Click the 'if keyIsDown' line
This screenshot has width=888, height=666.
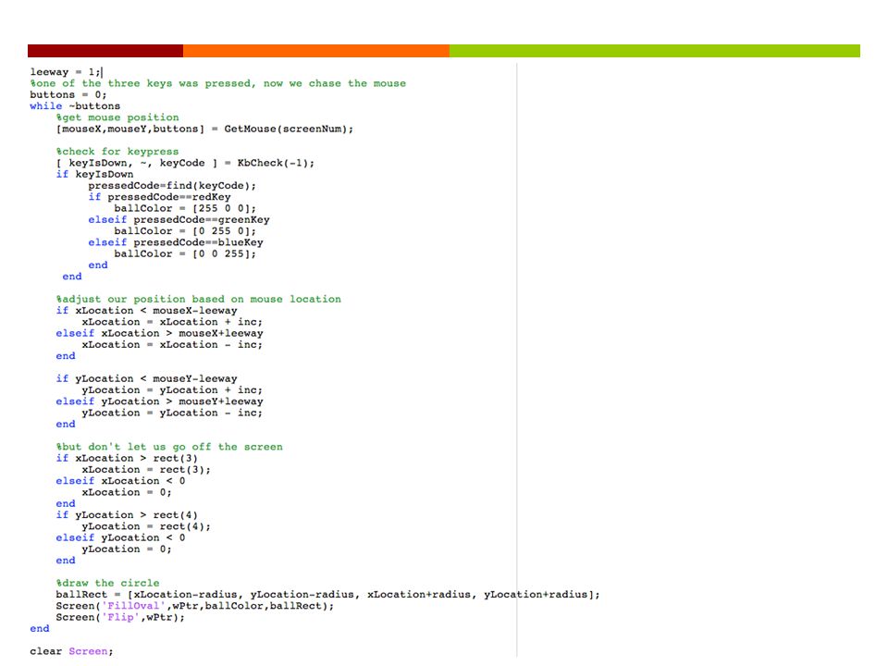pyautogui.click(x=94, y=174)
